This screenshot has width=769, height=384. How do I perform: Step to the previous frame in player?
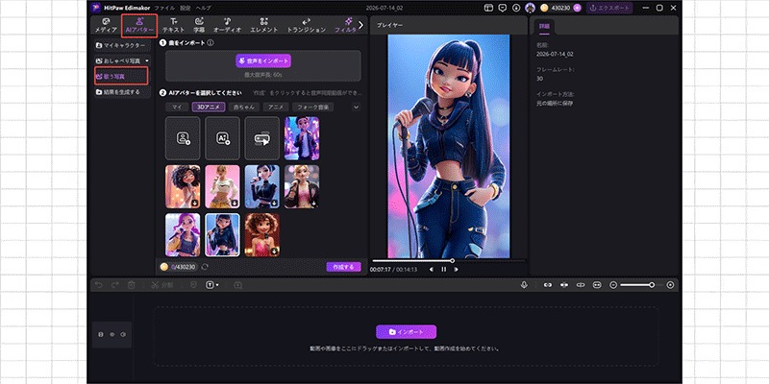(432, 269)
